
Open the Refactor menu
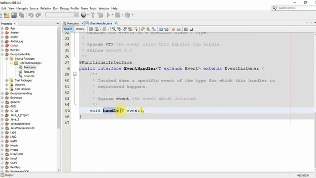click(46, 8)
